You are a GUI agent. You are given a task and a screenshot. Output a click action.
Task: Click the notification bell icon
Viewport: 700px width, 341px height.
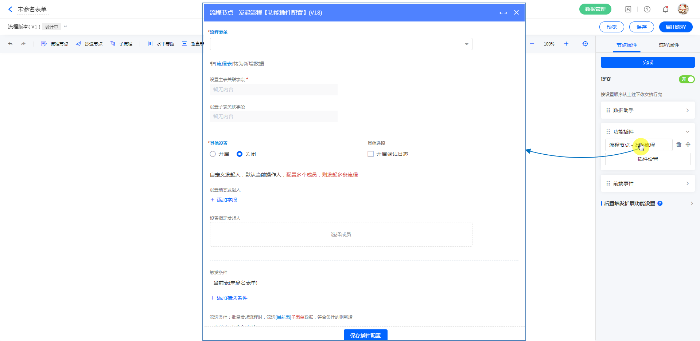point(665,9)
